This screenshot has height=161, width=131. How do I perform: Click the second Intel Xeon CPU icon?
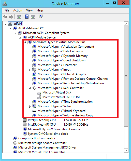tap(25, 125)
